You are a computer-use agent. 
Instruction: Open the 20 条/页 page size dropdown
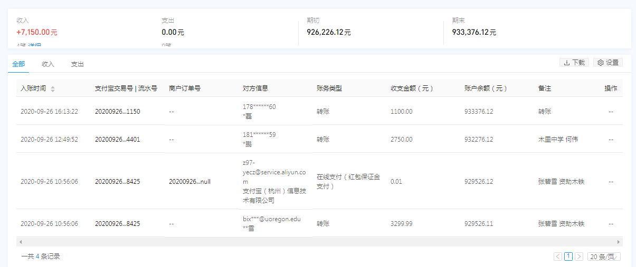(604, 256)
